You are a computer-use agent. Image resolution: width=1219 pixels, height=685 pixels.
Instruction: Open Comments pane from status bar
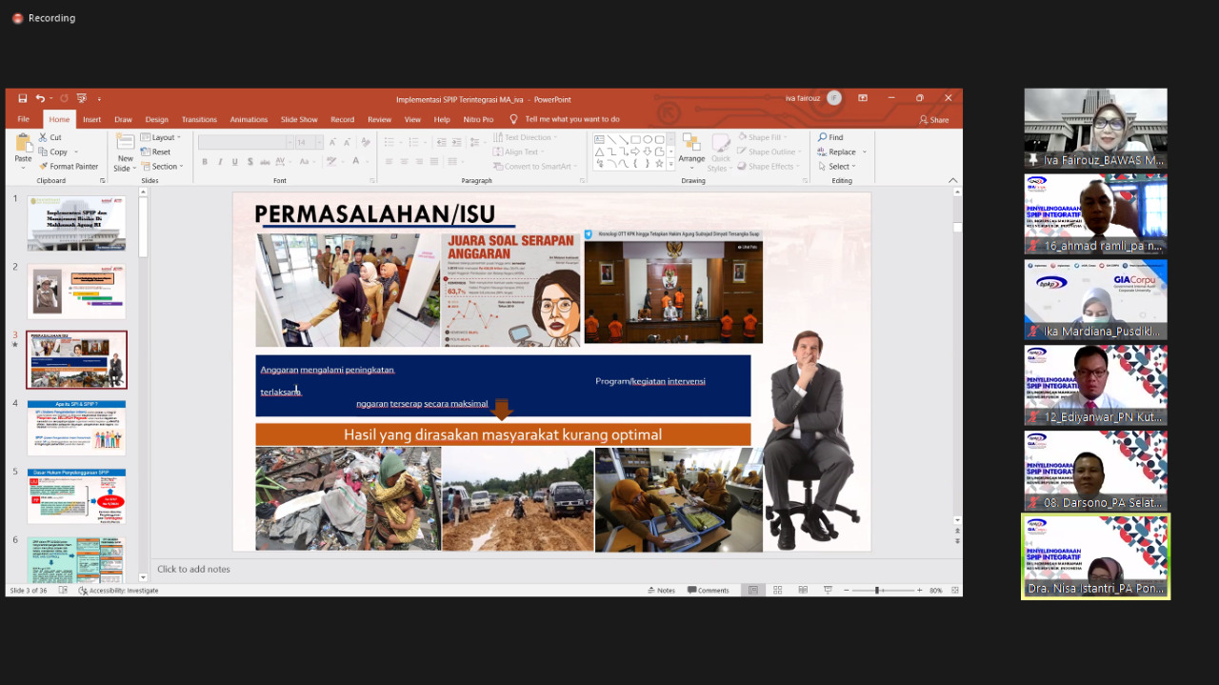pyautogui.click(x=709, y=591)
